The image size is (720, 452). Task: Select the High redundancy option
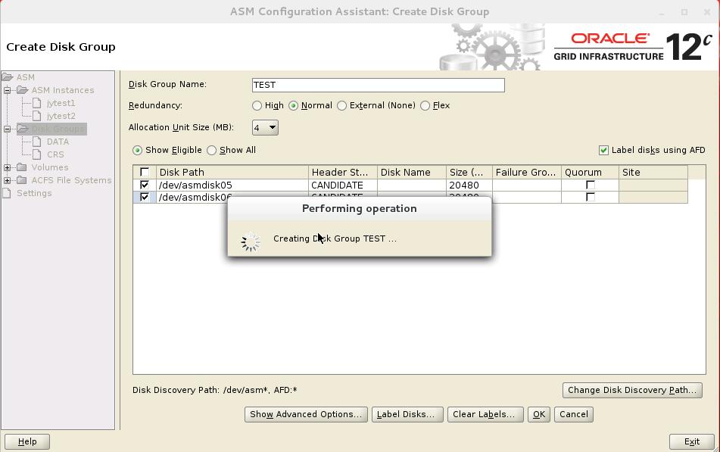pyautogui.click(x=257, y=106)
